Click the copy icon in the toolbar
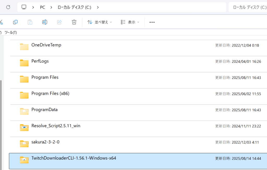The height and width of the screenshot is (170, 267). [15, 22]
